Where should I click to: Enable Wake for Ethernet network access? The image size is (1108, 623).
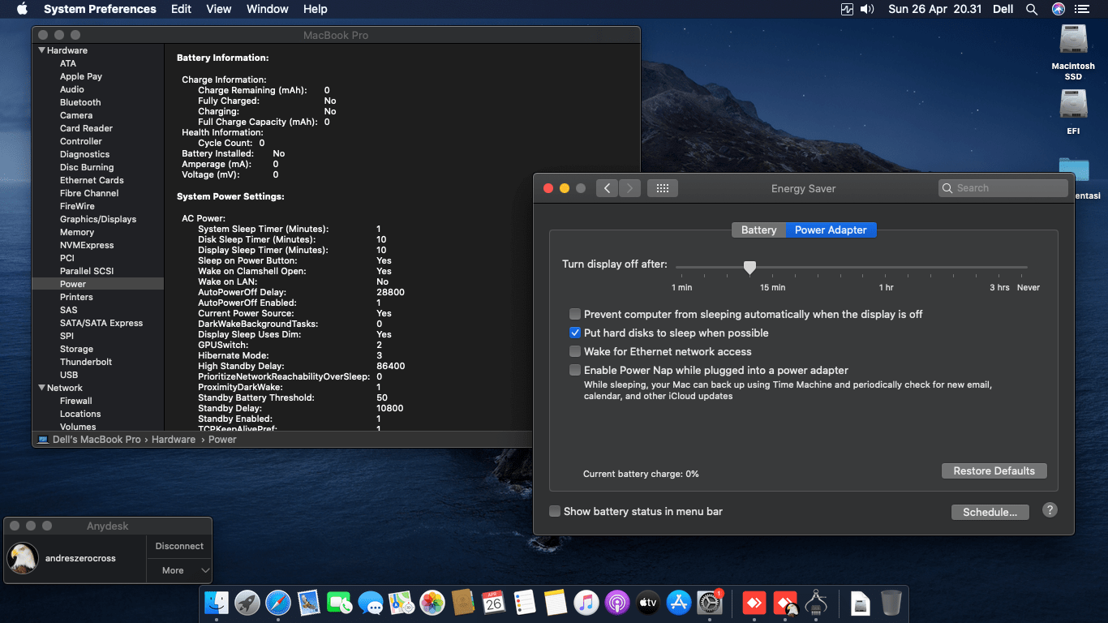(x=575, y=351)
